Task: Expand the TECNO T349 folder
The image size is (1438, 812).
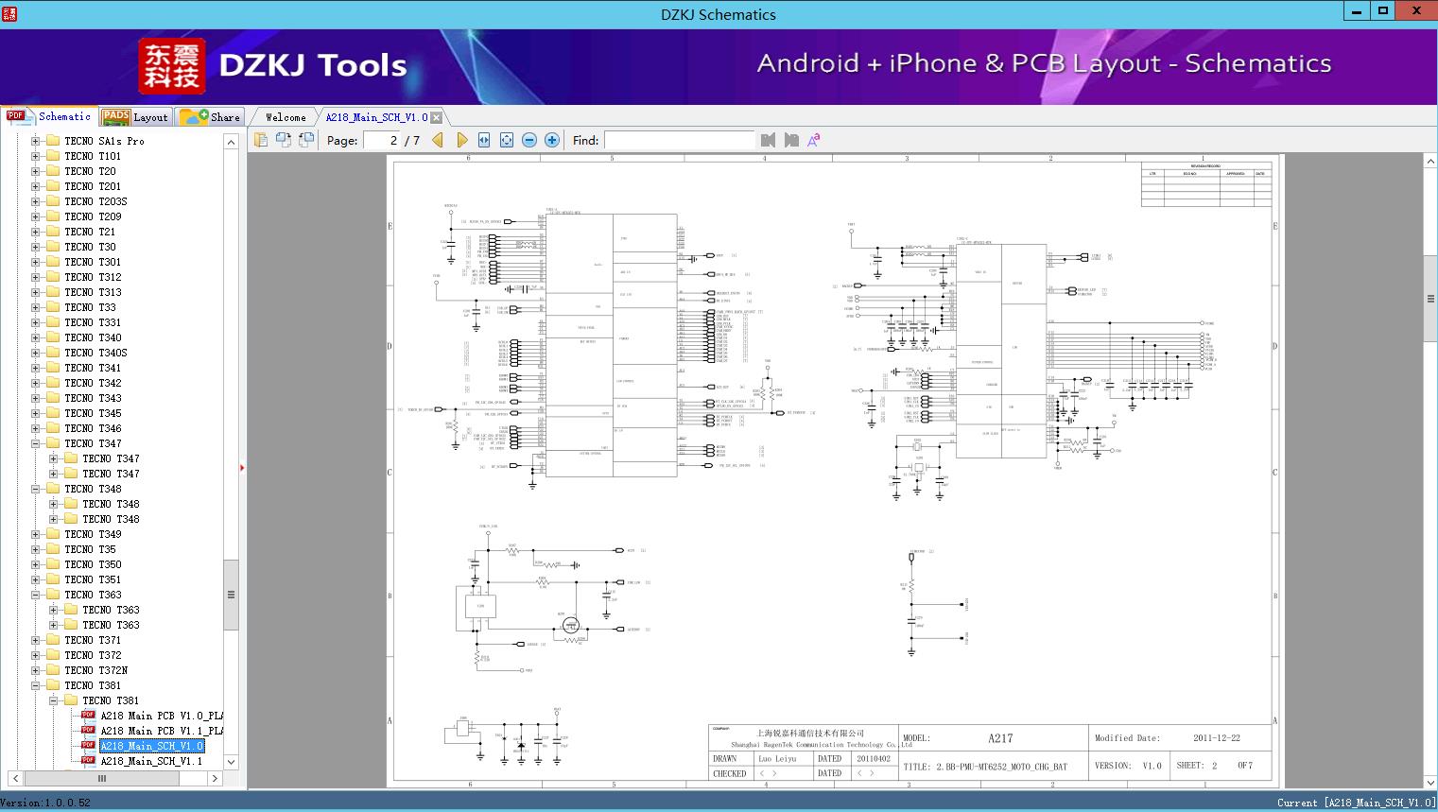Action: point(36,534)
